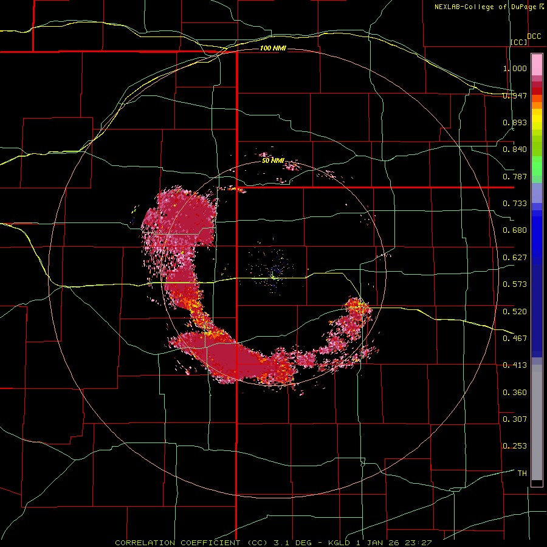Pick the gray lower color bar segment
Image resolution: width=547 pixels, height=547 pixels.
pos(537,422)
